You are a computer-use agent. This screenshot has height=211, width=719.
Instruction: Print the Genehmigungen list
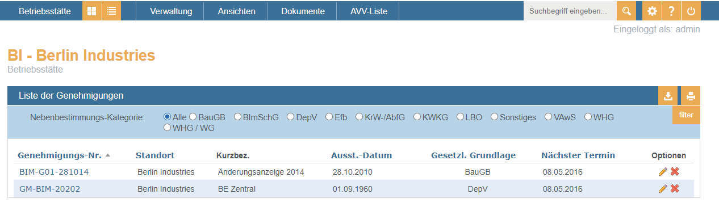(x=691, y=96)
